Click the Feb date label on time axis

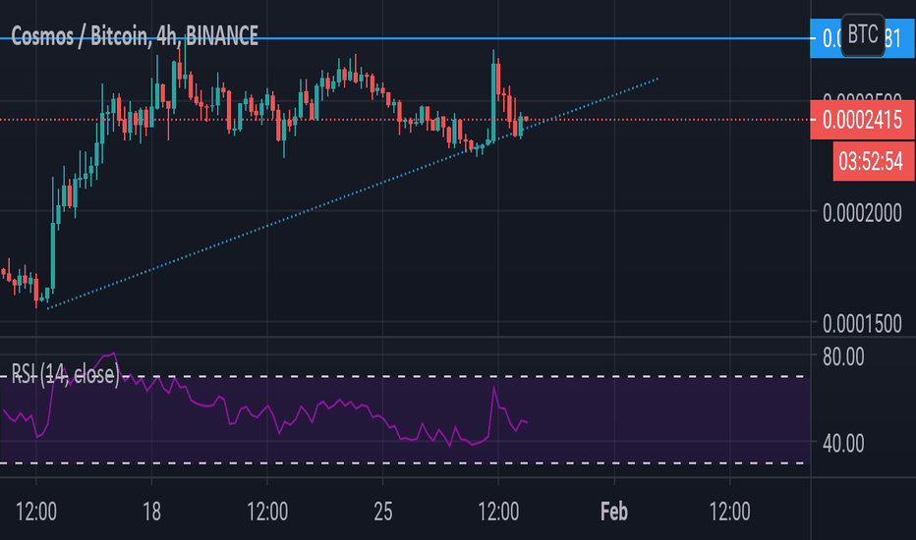(x=614, y=512)
